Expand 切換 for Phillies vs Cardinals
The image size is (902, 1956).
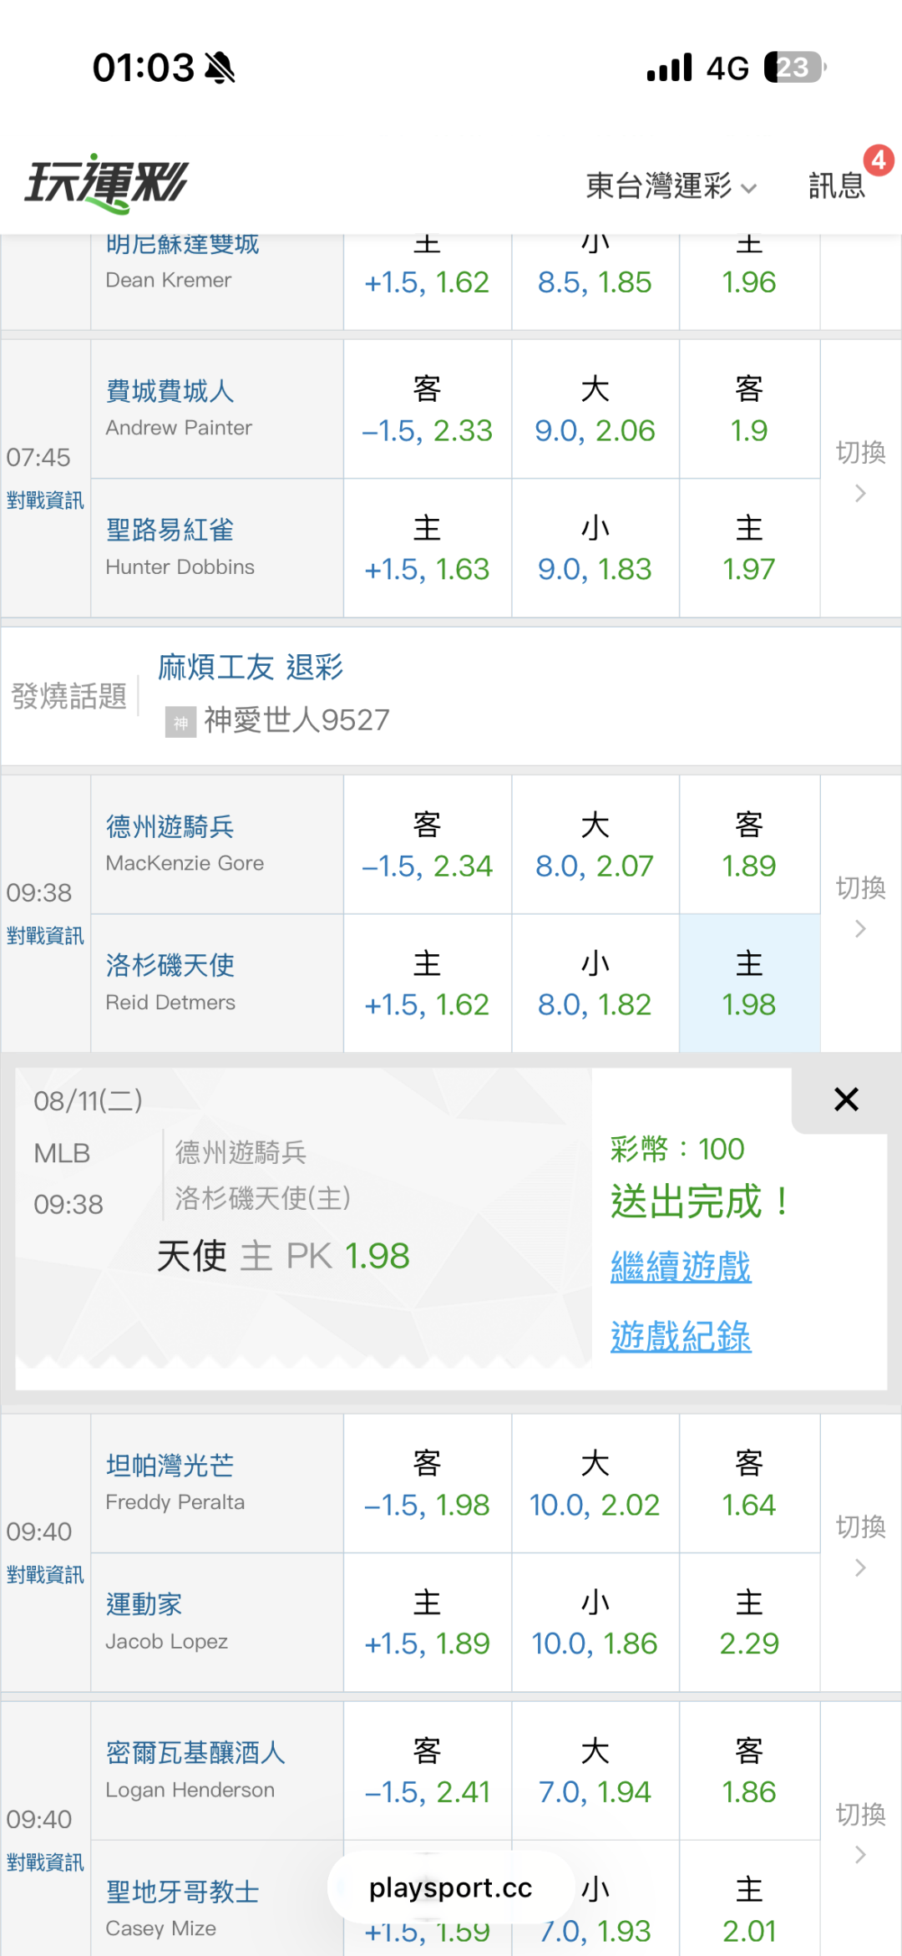860,471
